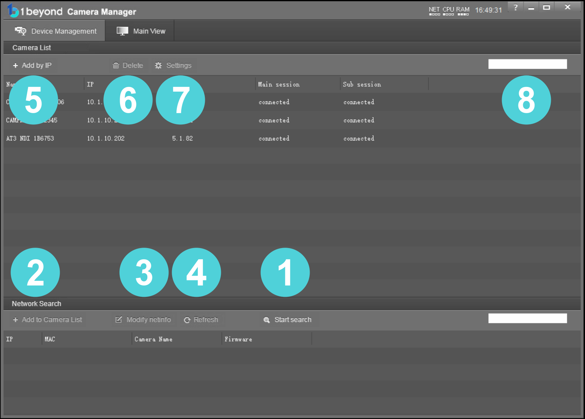
Task: Open Modify netinfo for the found device
Action: click(x=143, y=320)
